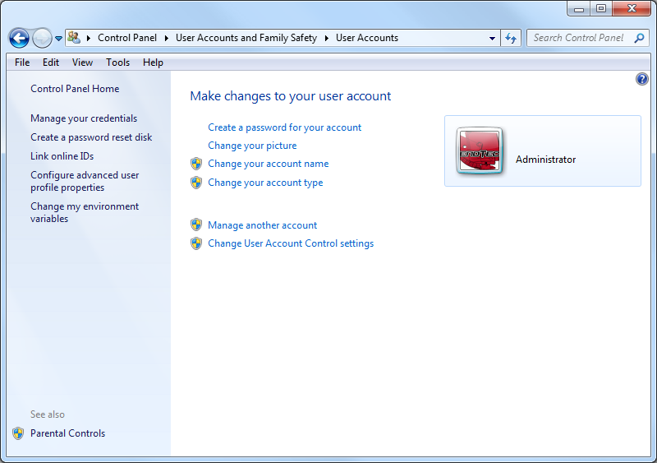Image resolution: width=657 pixels, height=463 pixels.
Task: Select Change your account type
Action: tap(265, 183)
